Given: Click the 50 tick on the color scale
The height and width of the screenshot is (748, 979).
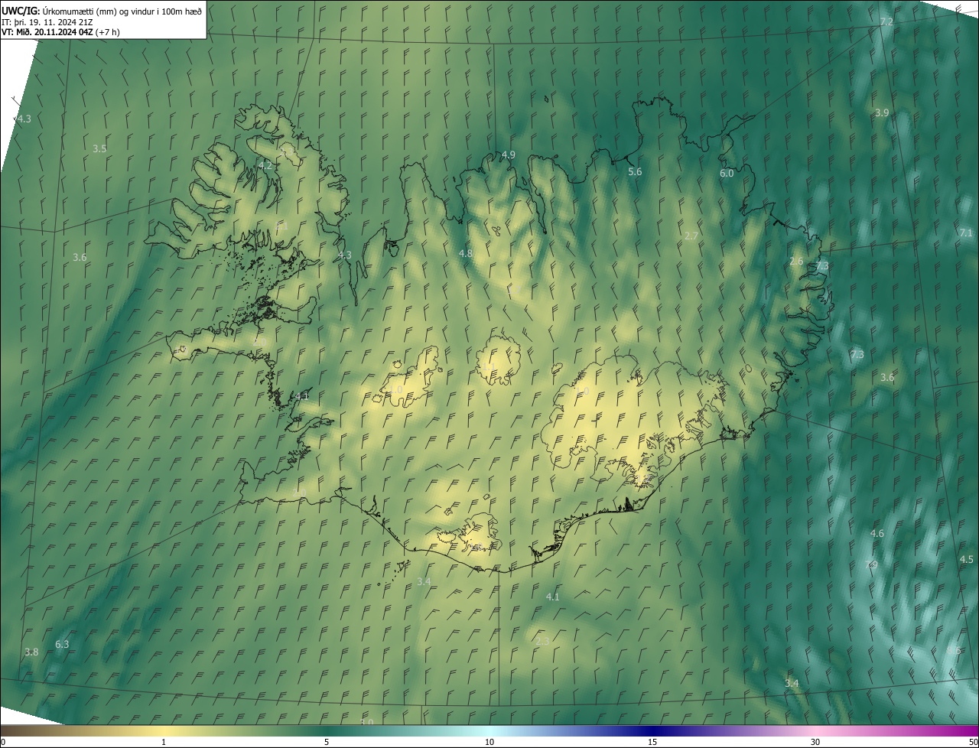Looking at the screenshot, I should [x=973, y=742].
